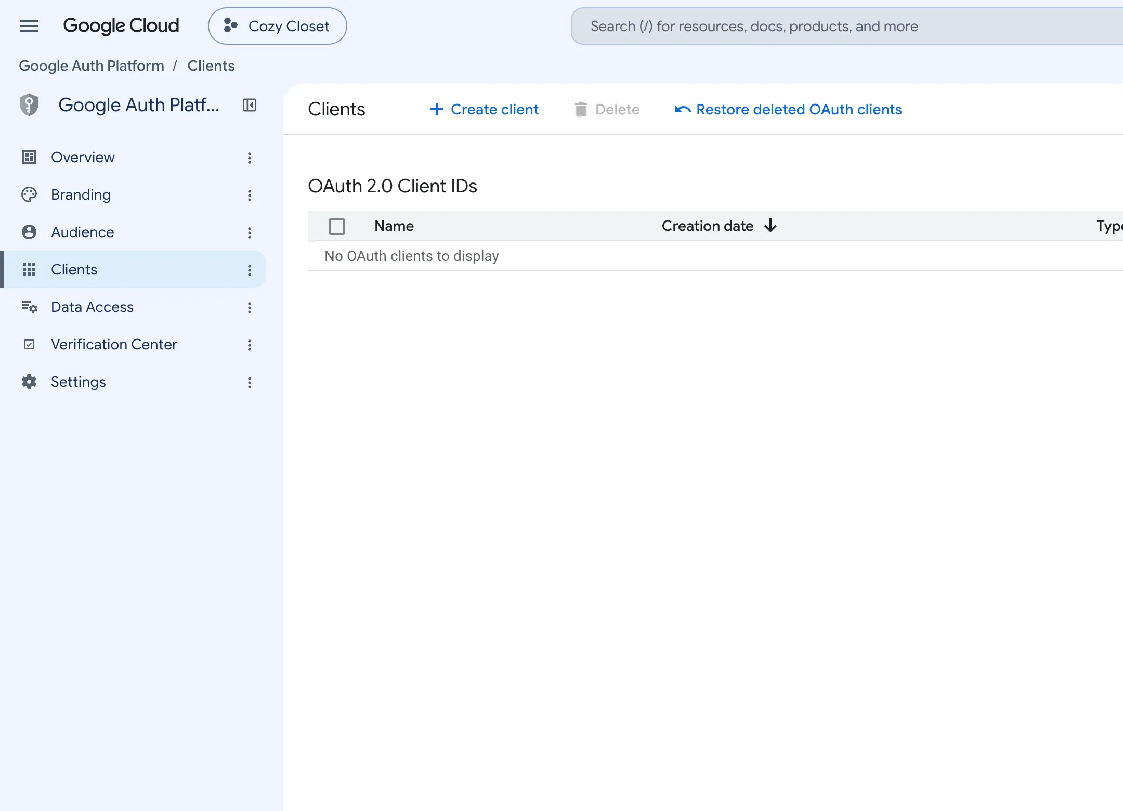Open more options for Audience

pos(250,232)
